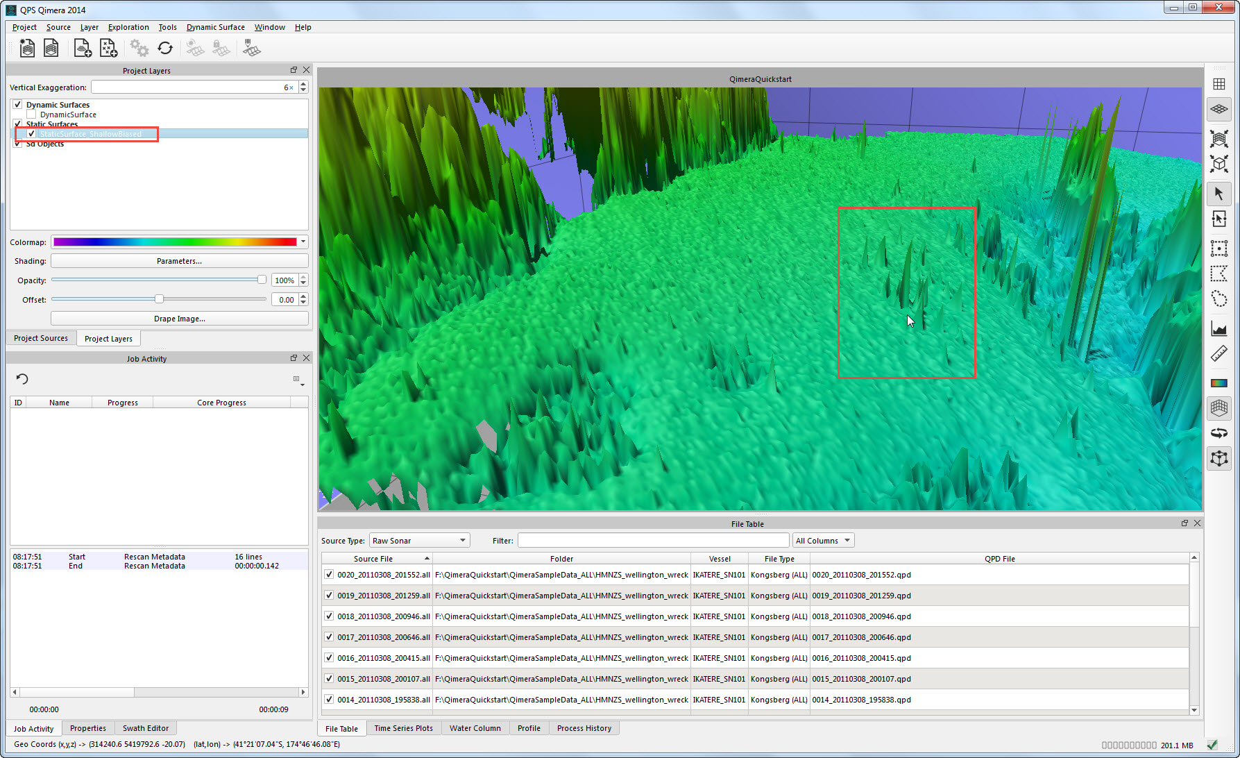Open the profile tool with area chart icon

coord(1218,328)
